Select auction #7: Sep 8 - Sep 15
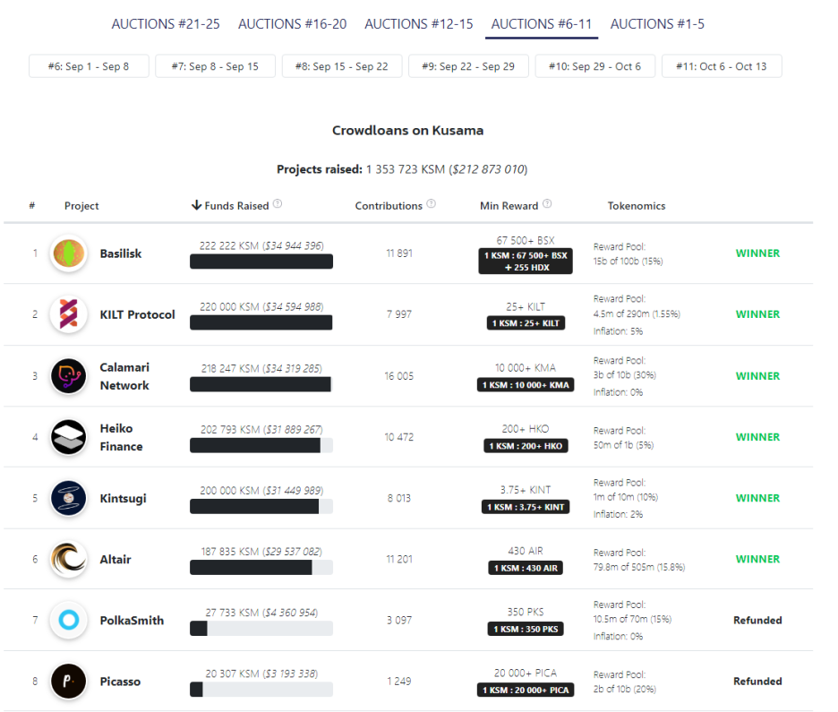This screenshot has height=712, width=838. coord(216,66)
